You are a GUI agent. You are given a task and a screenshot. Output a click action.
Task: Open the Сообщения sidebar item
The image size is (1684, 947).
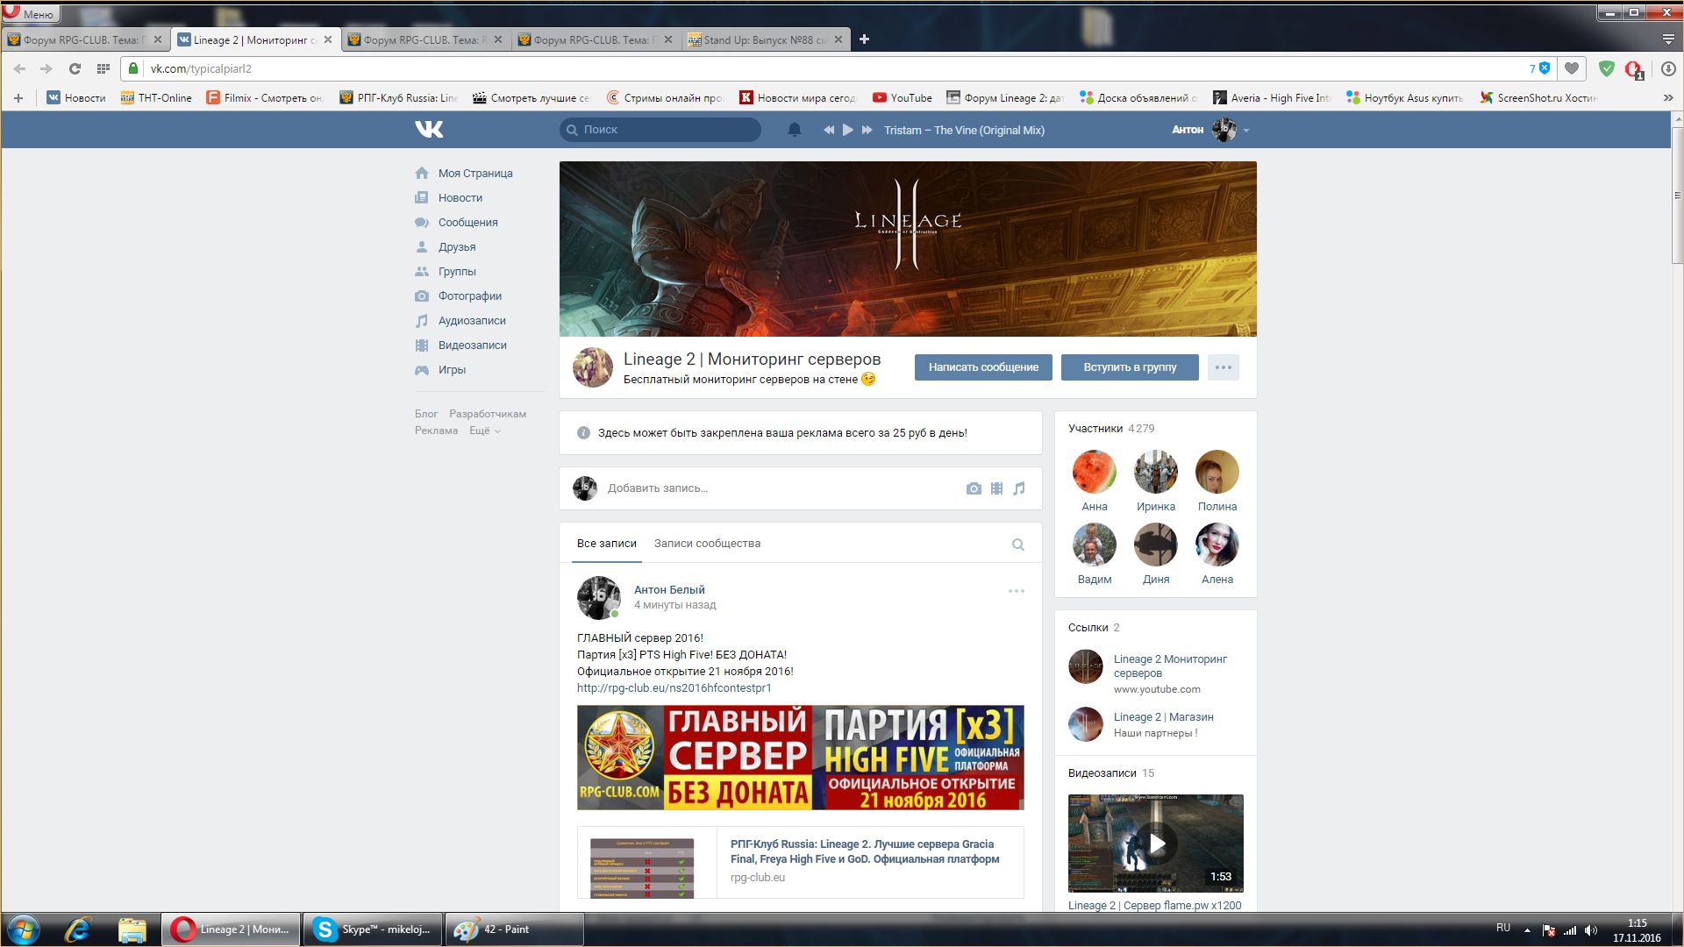point(467,223)
